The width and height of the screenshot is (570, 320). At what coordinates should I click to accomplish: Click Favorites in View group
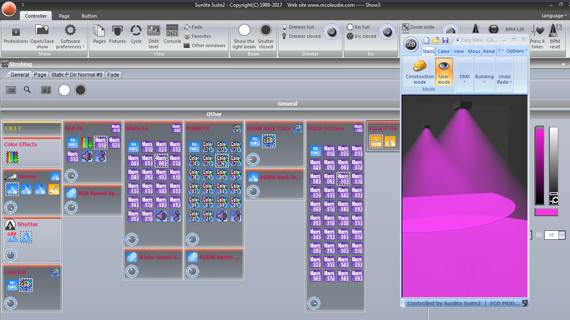(198, 36)
